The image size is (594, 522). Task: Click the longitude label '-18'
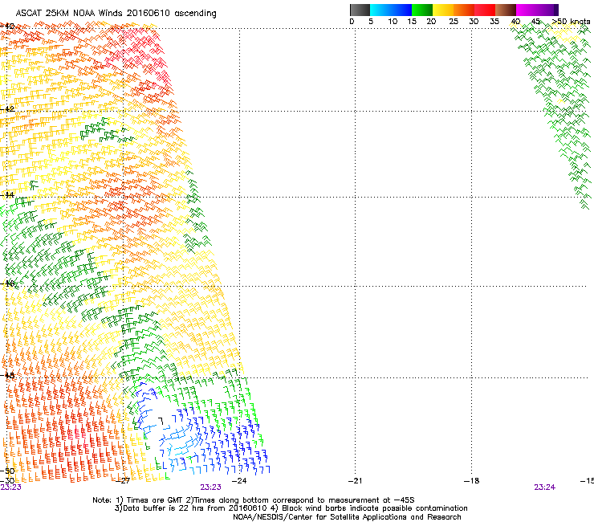click(x=471, y=481)
